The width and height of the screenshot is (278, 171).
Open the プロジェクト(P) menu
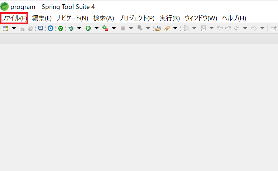point(137,18)
